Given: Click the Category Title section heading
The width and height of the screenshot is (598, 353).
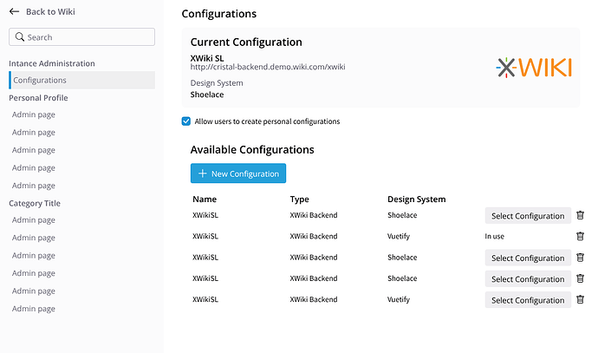Looking at the screenshot, I should pos(35,204).
